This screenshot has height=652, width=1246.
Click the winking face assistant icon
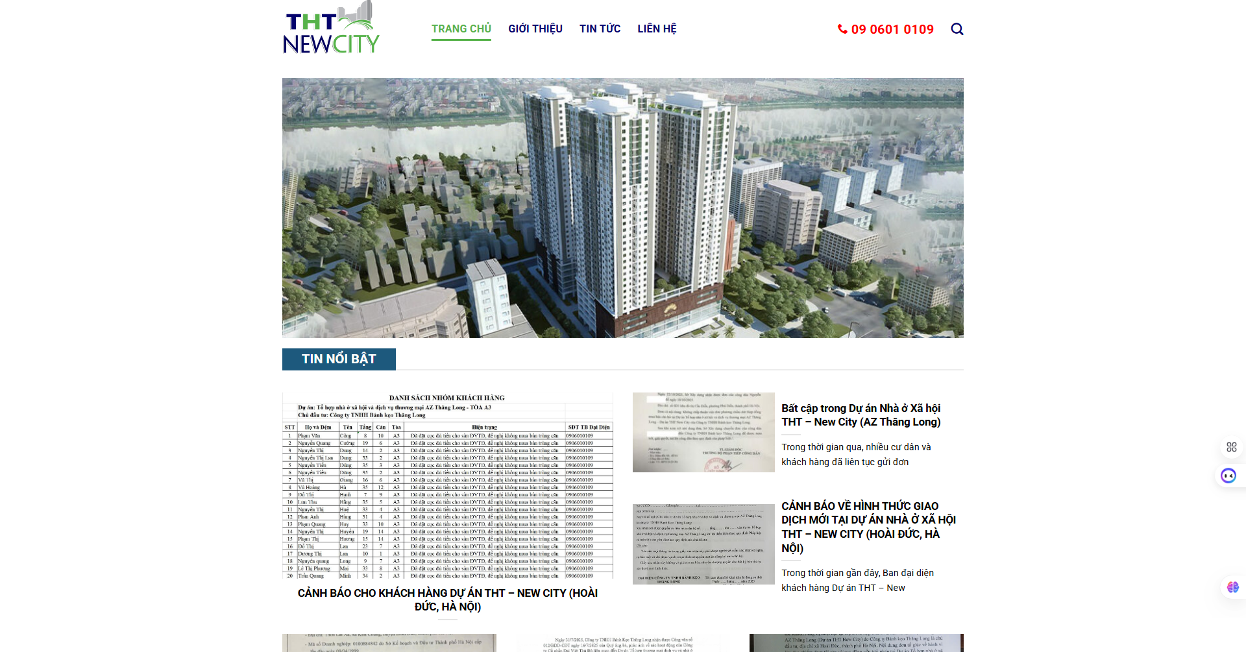1228,476
